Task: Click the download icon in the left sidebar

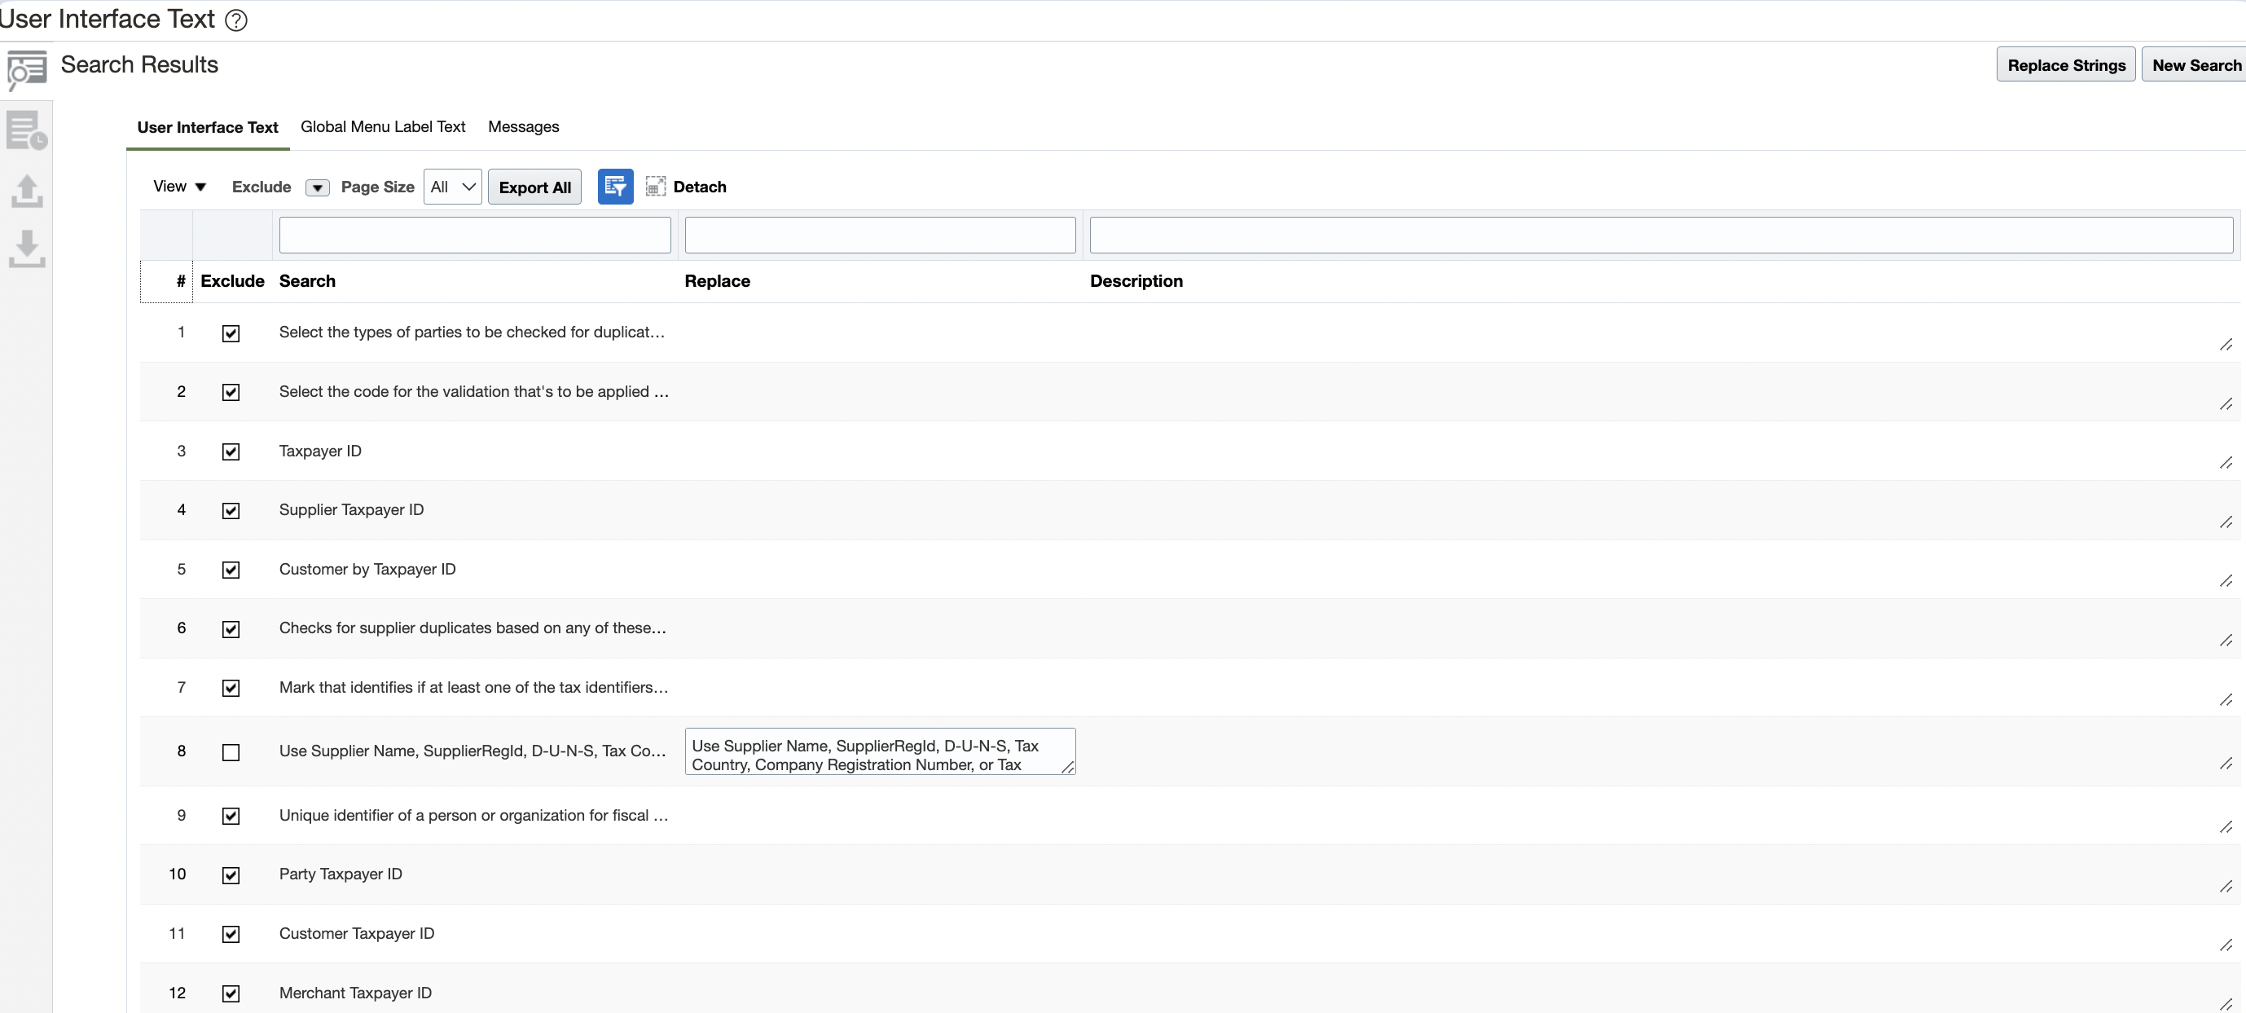Action: point(26,250)
